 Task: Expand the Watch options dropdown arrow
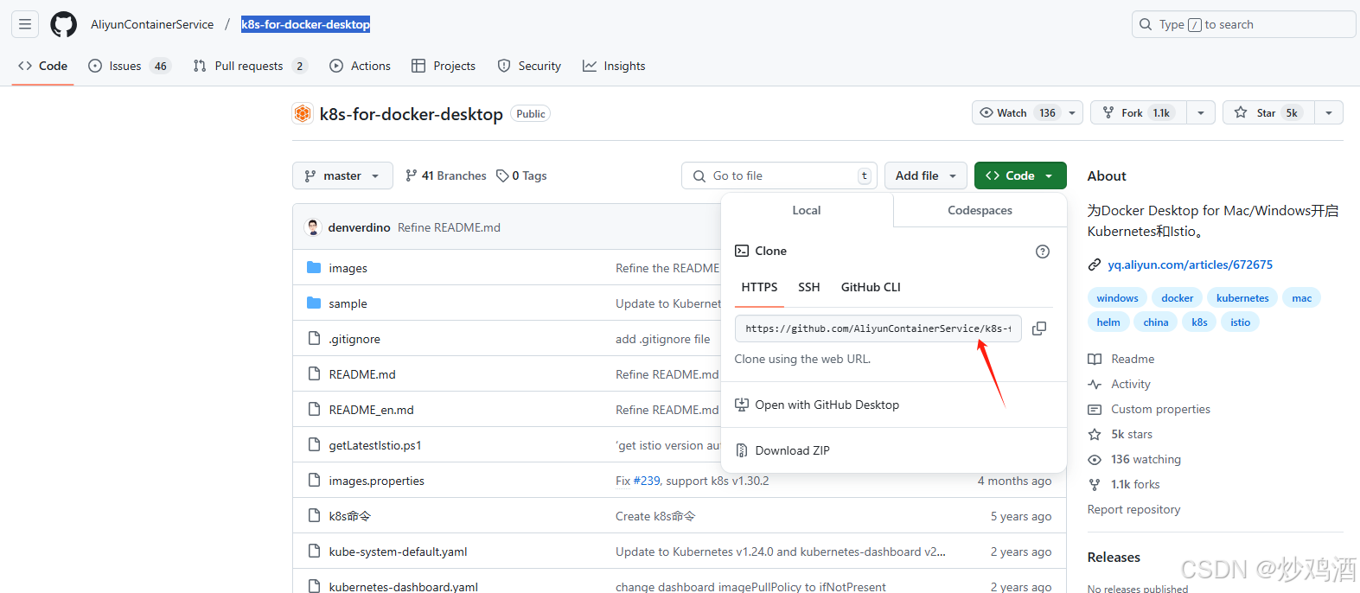(1072, 112)
